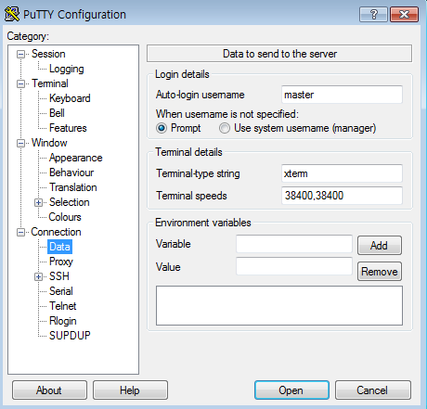This screenshot has height=409, width=427.
Task: Click the PuTTY icon in title bar
Action: 12,14
